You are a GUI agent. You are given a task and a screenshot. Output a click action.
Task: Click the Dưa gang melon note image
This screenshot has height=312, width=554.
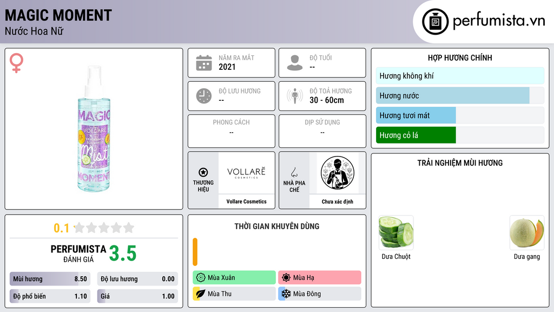point(527,232)
